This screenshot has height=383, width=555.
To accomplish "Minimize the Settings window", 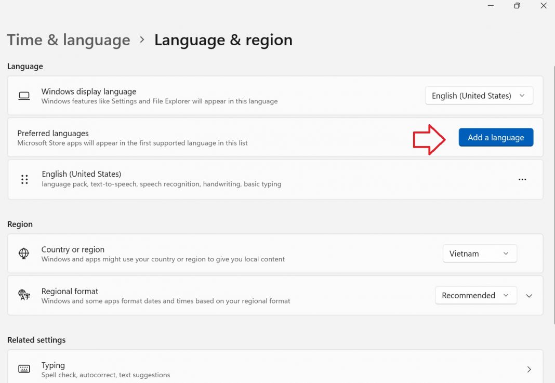I will pos(491,6).
